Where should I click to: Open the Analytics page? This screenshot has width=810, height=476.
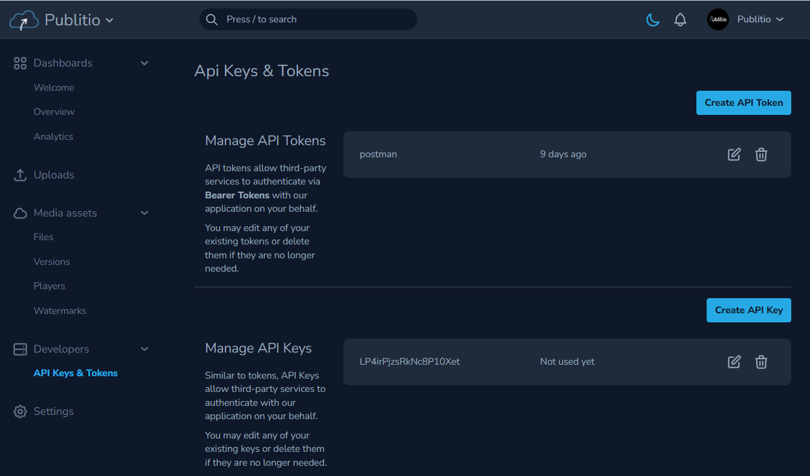(x=53, y=137)
